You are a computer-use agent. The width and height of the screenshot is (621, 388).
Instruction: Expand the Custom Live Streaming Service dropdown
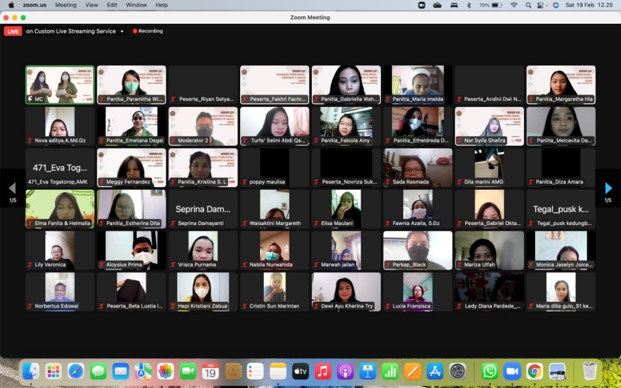122,31
